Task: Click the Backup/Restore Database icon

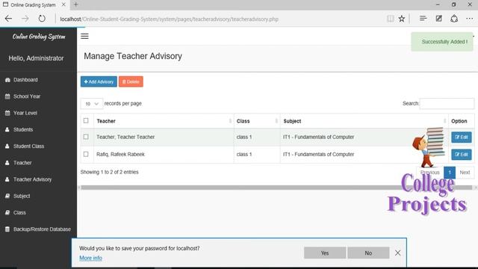Action: [7, 229]
